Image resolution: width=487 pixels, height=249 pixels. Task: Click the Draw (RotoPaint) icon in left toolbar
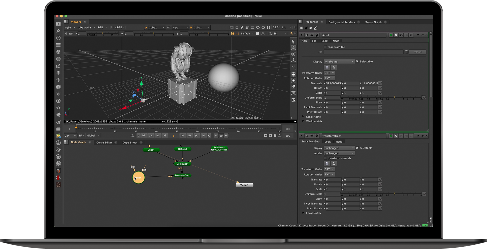58,31
